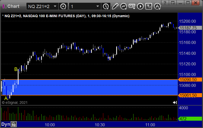Jump to latest bar with arrow-to-end icon
Viewport: 203px width, 128px height.
coord(175,103)
